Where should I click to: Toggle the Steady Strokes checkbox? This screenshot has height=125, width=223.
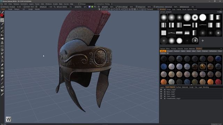1,7
